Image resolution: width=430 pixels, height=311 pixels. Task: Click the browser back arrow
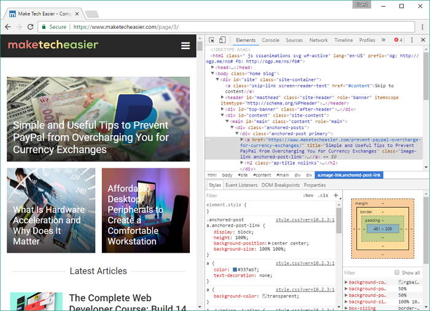[x=8, y=27]
